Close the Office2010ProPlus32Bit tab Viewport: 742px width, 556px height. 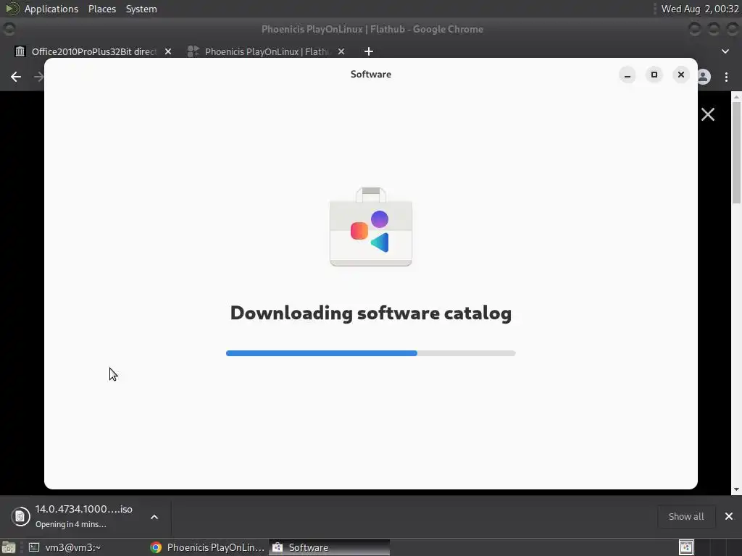[x=168, y=51]
